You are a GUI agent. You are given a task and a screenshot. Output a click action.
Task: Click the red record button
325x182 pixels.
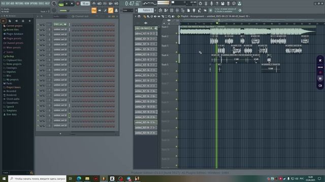click(78, 4)
